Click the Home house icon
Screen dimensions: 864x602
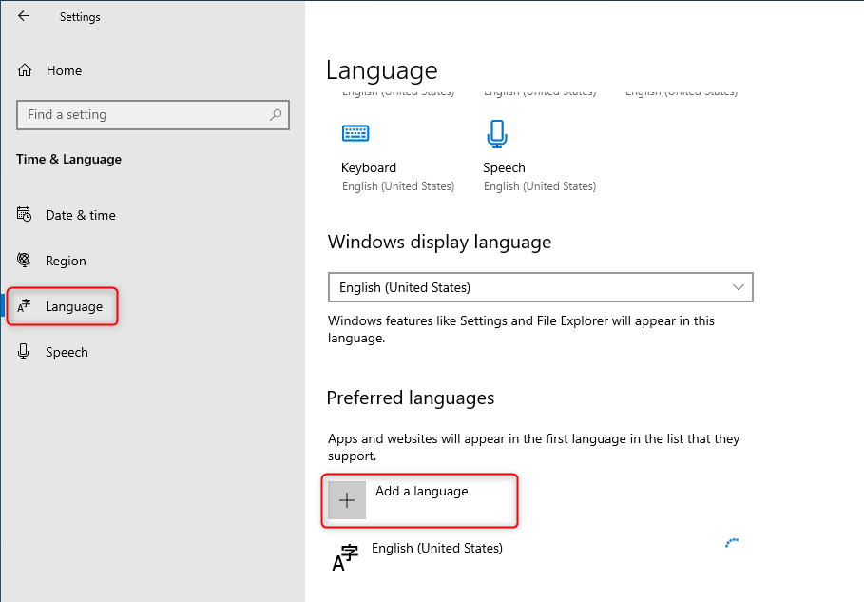26,70
